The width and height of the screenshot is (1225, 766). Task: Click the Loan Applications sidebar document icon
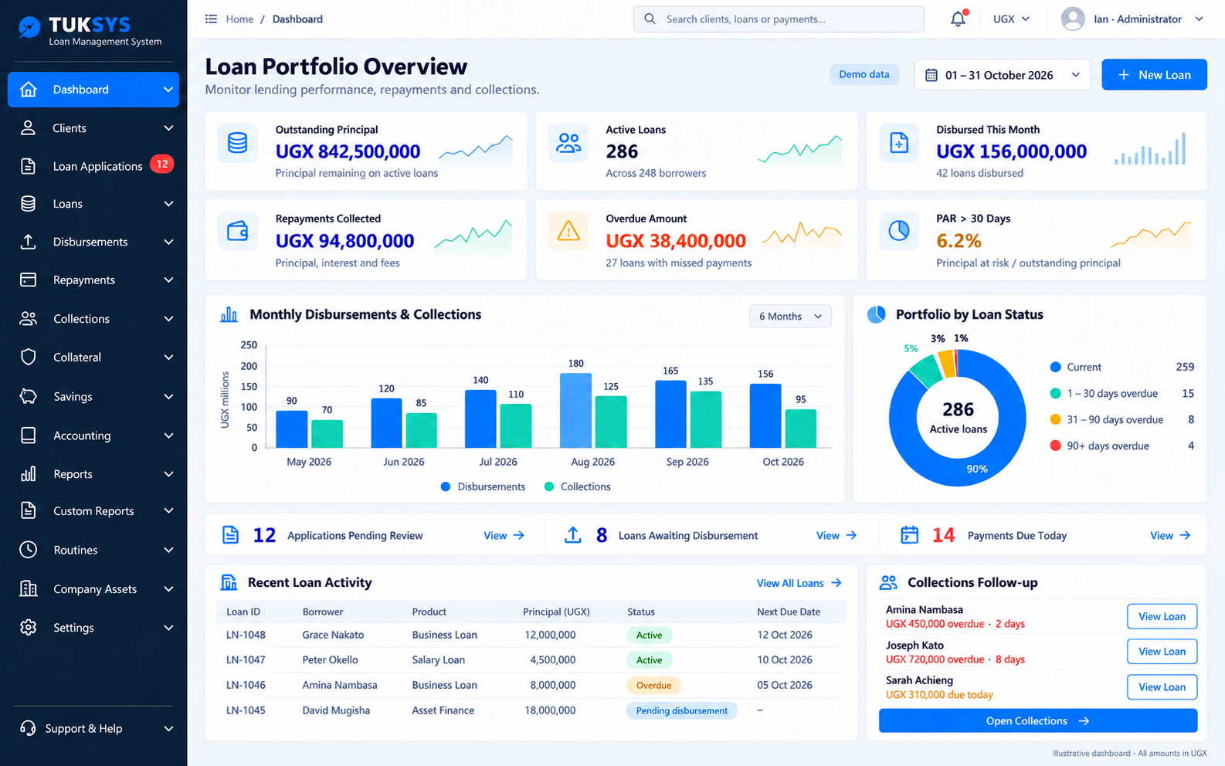point(28,166)
